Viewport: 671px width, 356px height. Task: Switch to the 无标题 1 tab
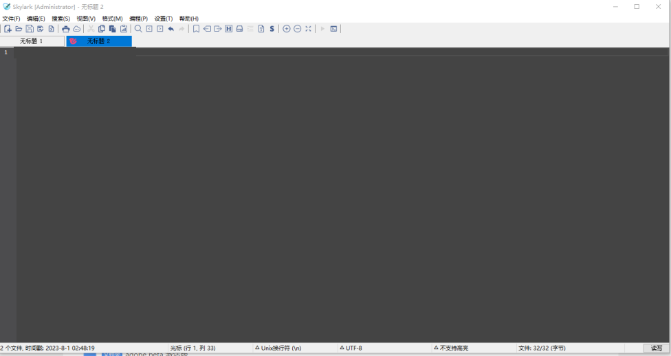32,41
